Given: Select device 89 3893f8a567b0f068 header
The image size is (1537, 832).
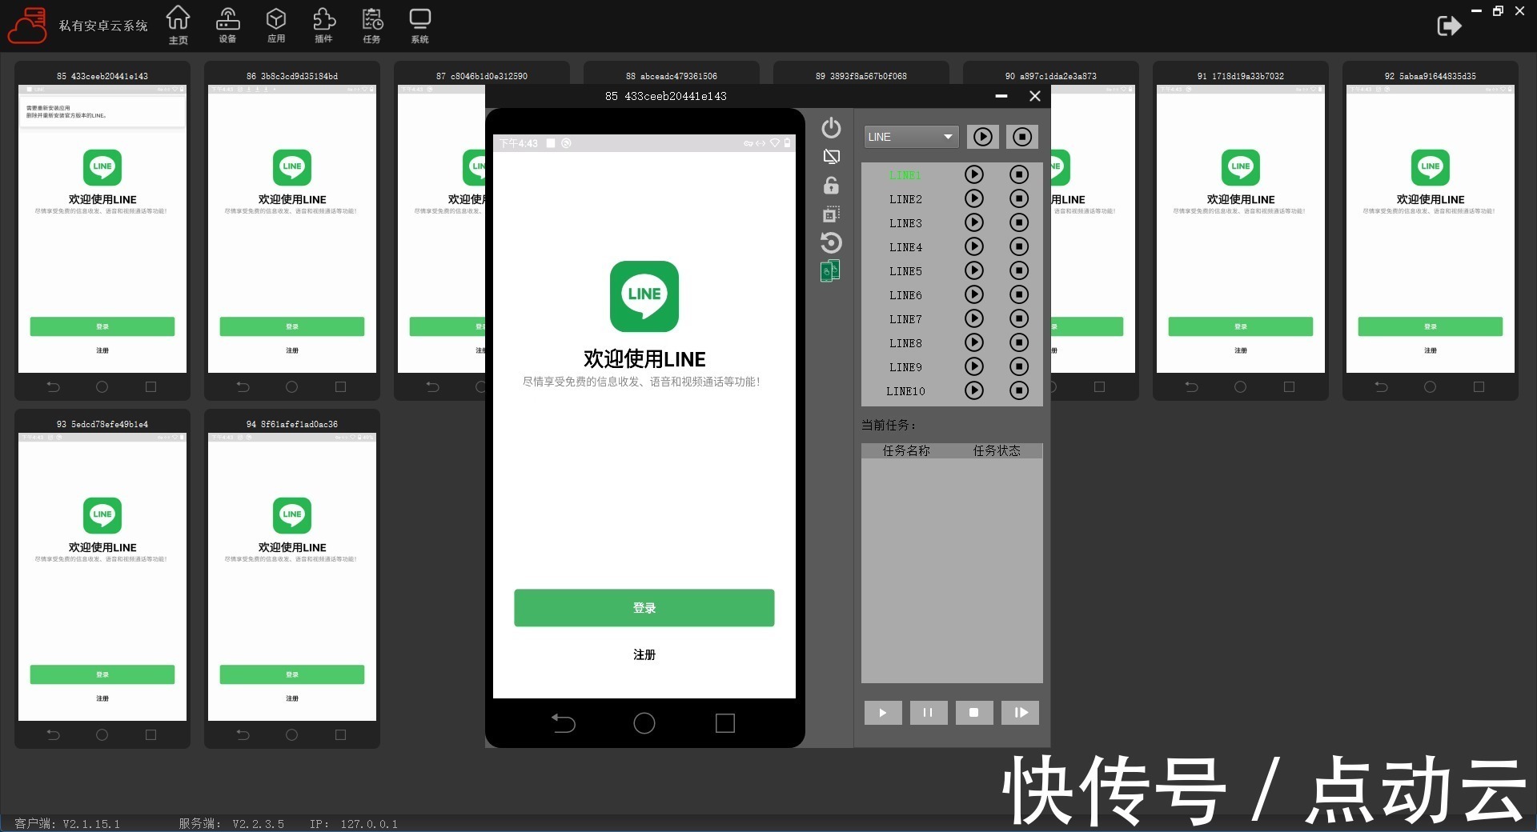Looking at the screenshot, I should (861, 76).
